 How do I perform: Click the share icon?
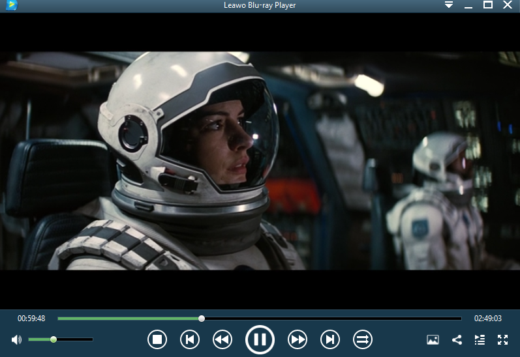pyautogui.click(x=457, y=339)
